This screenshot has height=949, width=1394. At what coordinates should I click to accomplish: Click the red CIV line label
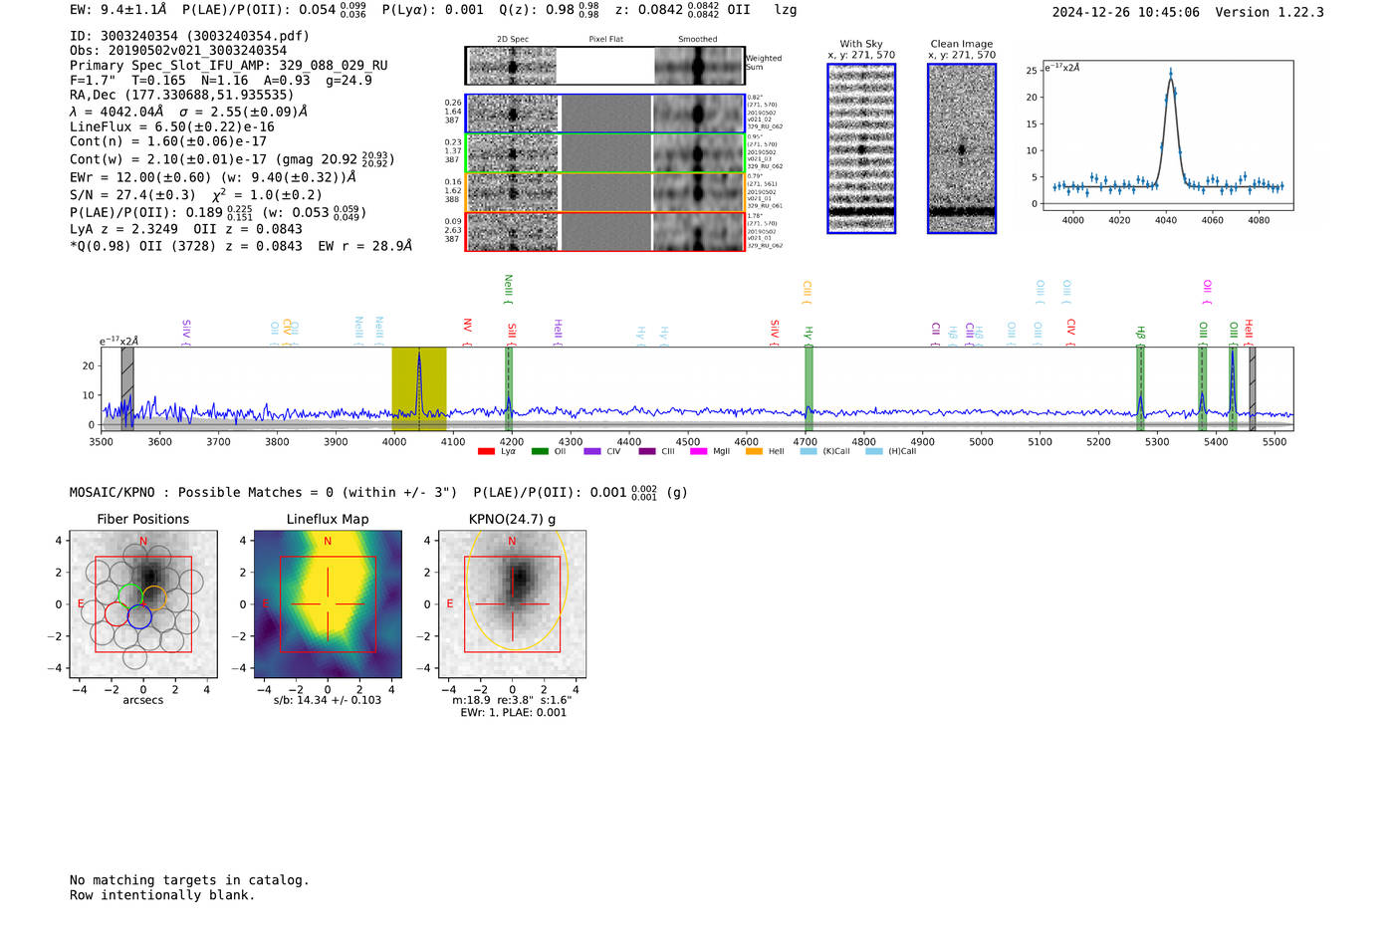coord(1071,333)
